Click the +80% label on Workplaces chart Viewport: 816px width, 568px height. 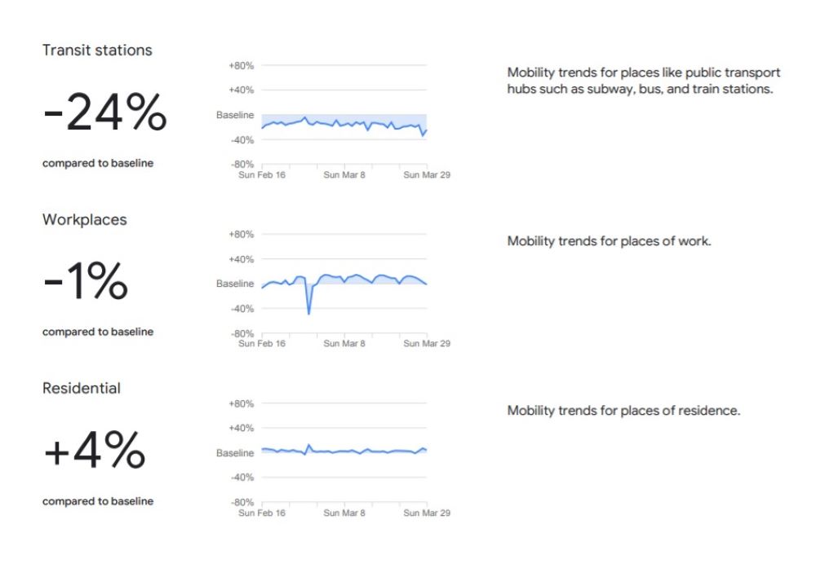[242, 235]
